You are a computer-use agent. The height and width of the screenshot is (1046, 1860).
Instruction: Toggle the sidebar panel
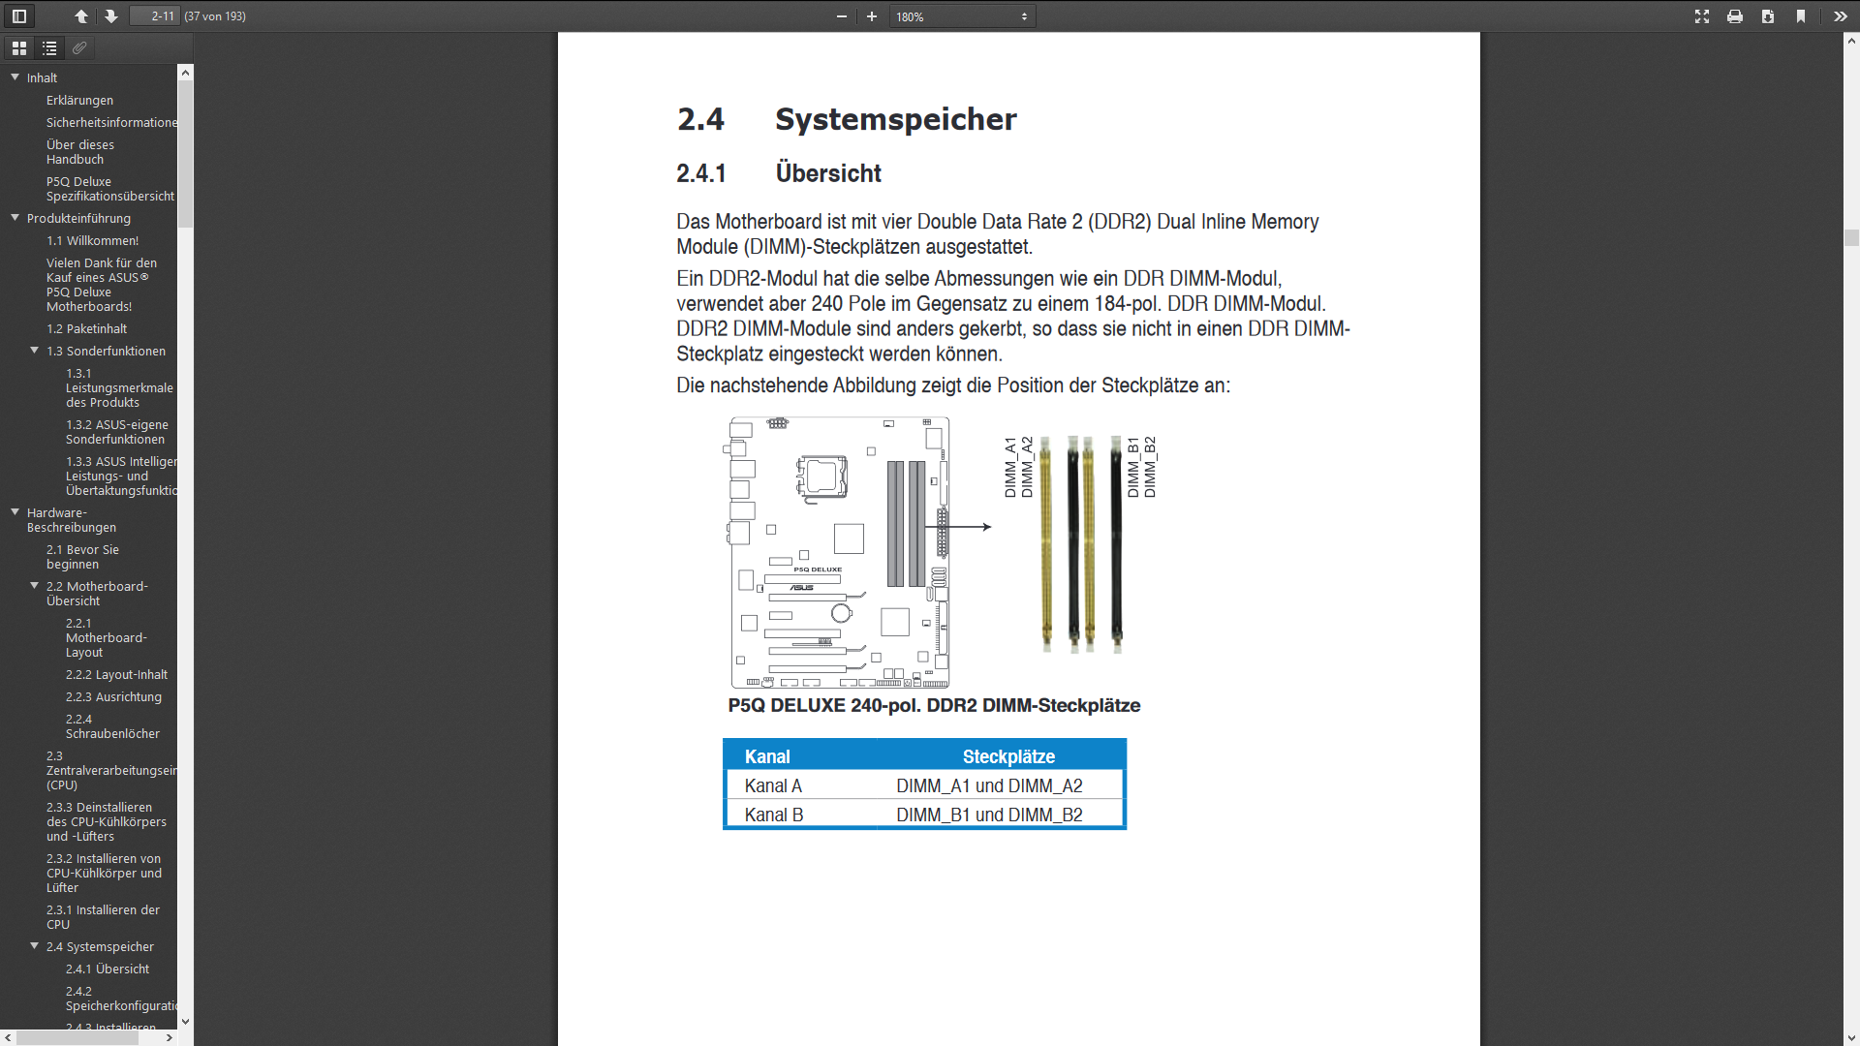coord(18,16)
